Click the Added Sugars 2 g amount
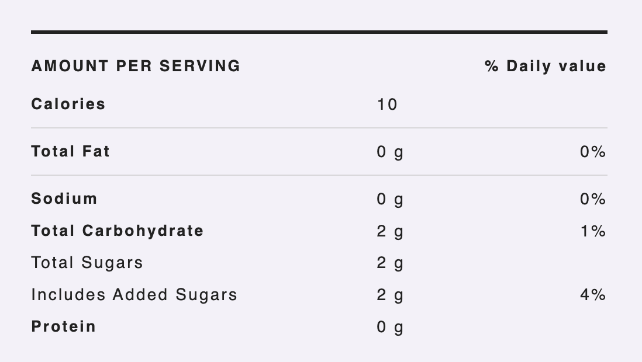Image resolution: width=642 pixels, height=362 pixels. [x=390, y=296]
